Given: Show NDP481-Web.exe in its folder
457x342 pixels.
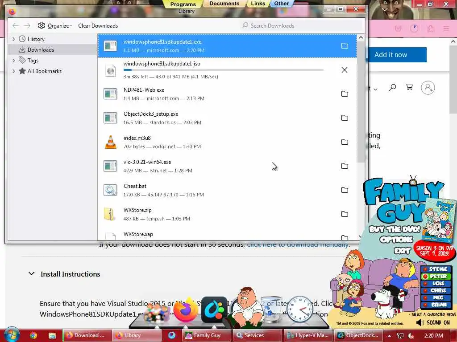Looking at the screenshot, I should [345, 94].
